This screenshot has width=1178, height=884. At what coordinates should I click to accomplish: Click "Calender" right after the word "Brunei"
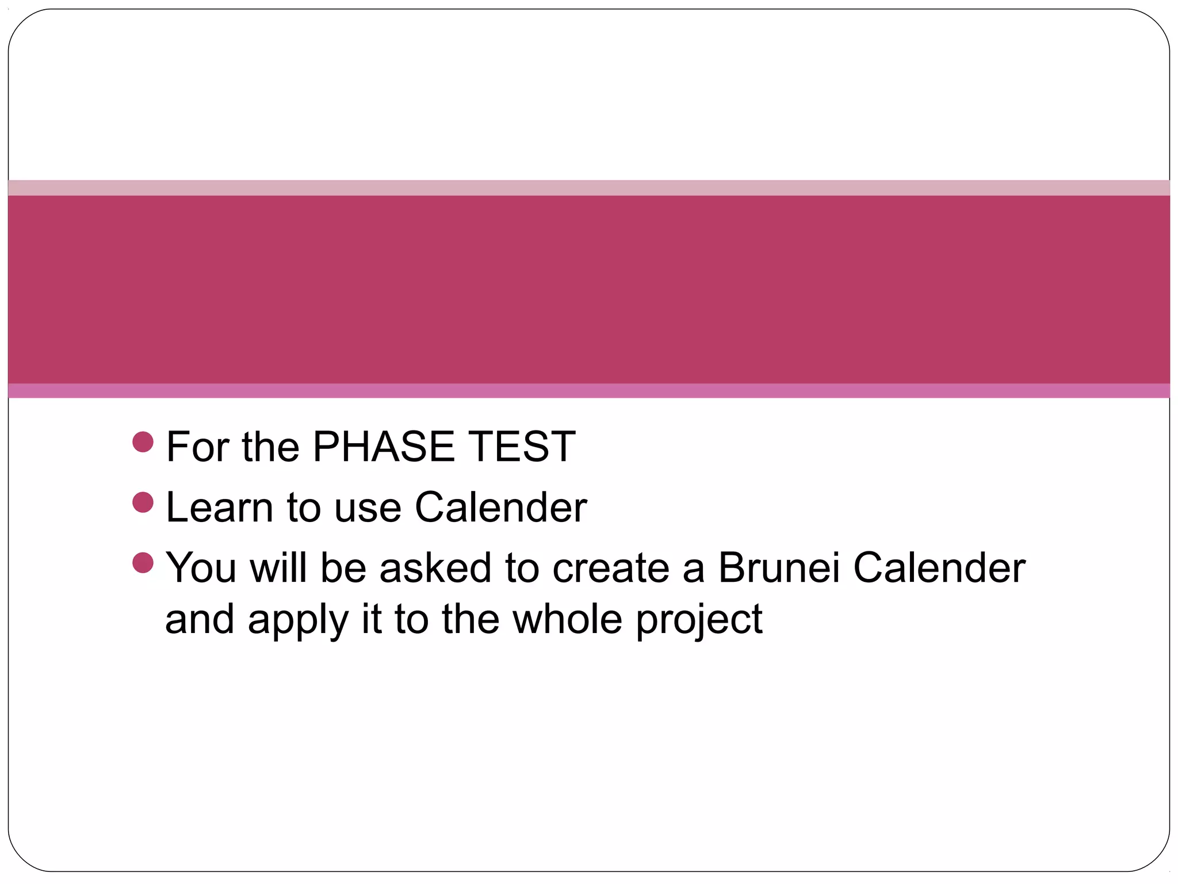(x=939, y=568)
